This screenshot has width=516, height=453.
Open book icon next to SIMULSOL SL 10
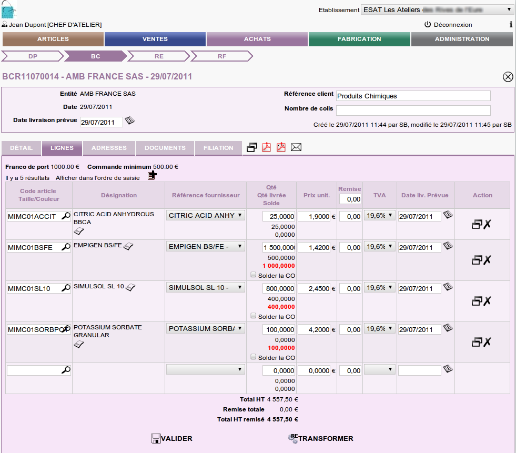[130, 287]
